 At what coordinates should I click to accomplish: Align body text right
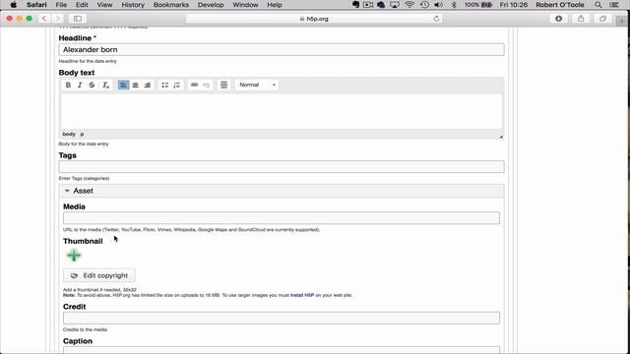[x=148, y=85]
